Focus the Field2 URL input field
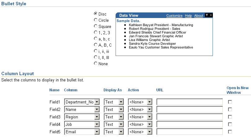 [x=190, y=109]
